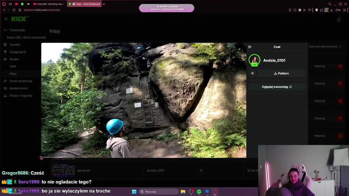Screen dimensions: 349x196
Task: Open the Windows Start menu
Action: pos(134,192)
